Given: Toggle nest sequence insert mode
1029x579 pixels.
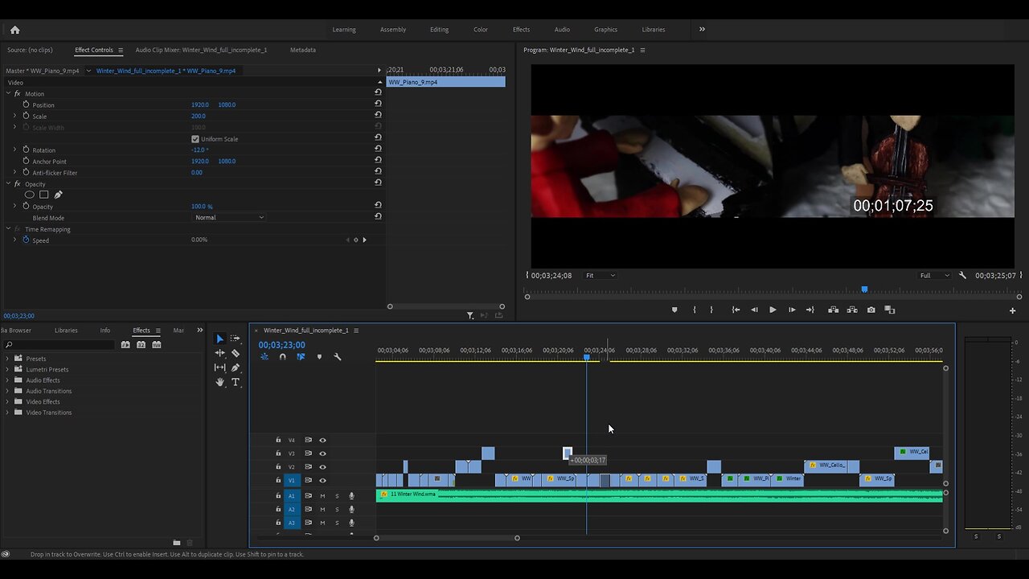Looking at the screenshot, I should [x=264, y=357].
